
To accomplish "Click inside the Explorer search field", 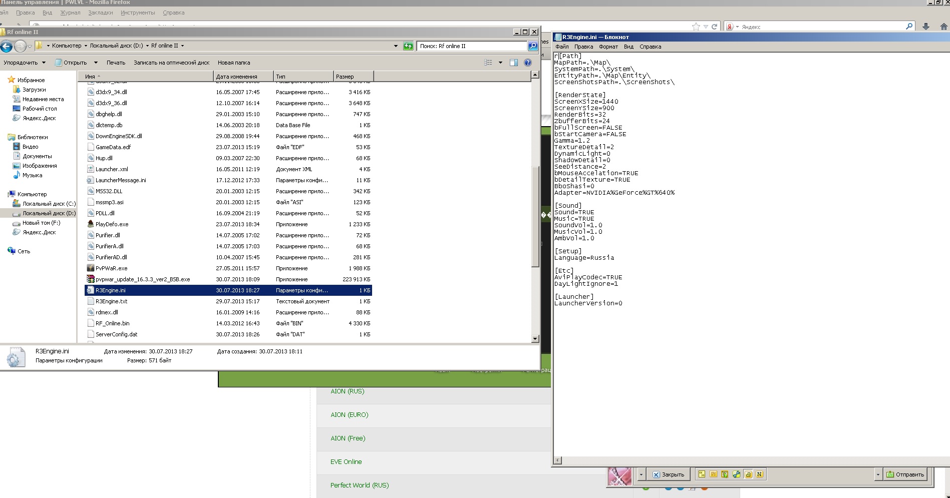I will (472, 46).
